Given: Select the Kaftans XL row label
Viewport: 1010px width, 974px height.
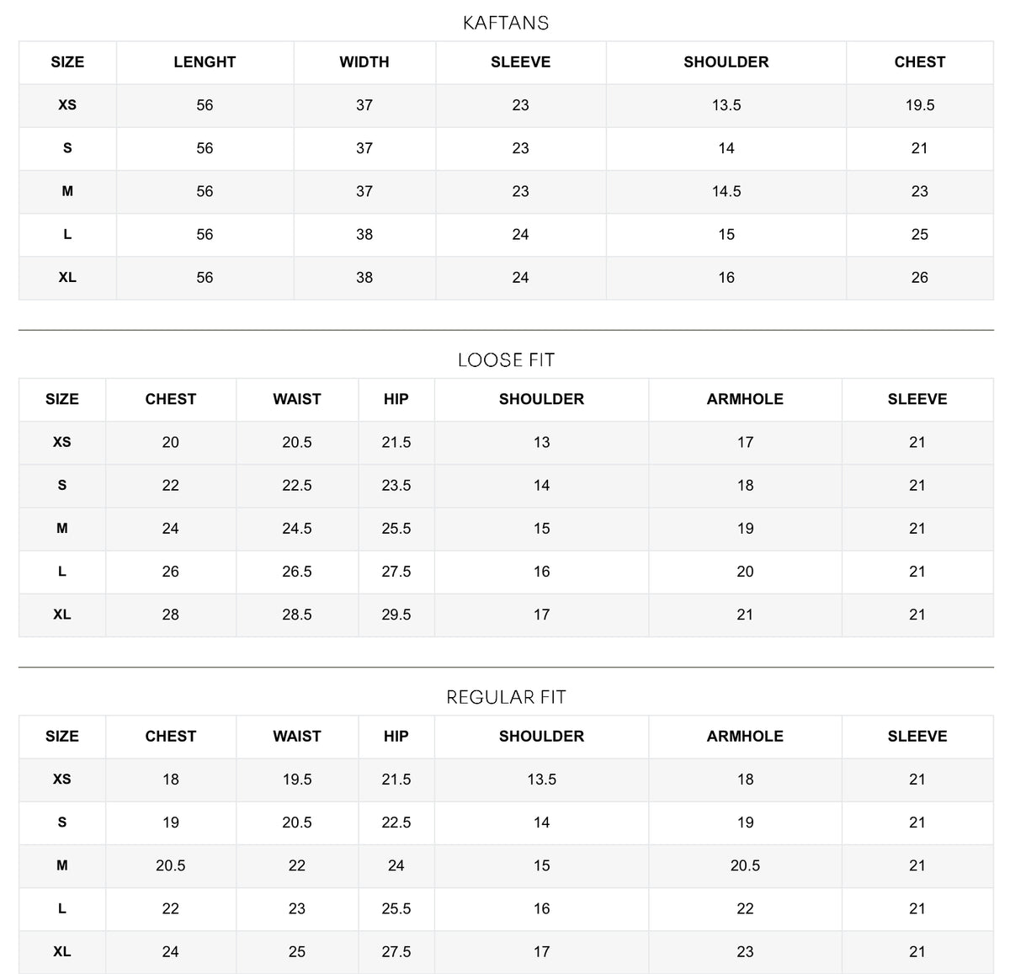Looking at the screenshot, I should click(x=67, y=278).
